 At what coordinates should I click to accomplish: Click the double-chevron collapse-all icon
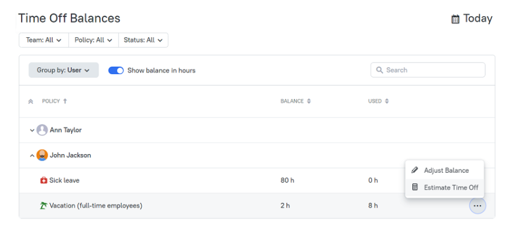coord(31,102)
